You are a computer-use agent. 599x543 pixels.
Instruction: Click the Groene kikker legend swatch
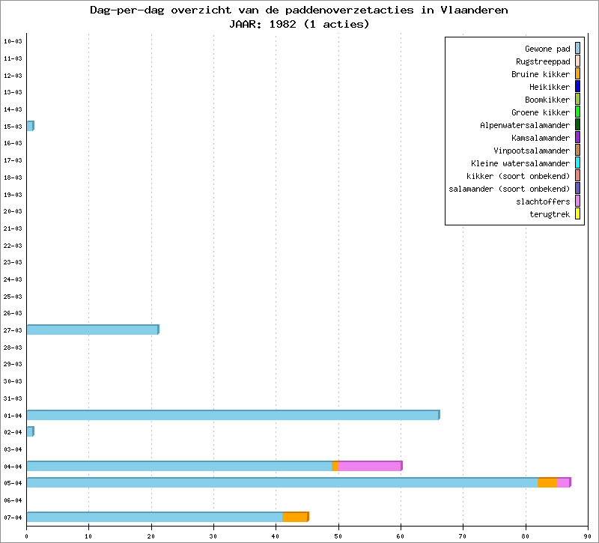pos(577,112)
